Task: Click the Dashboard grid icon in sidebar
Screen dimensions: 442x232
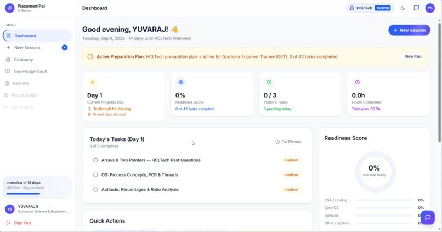Action: [x=9, y=36]
